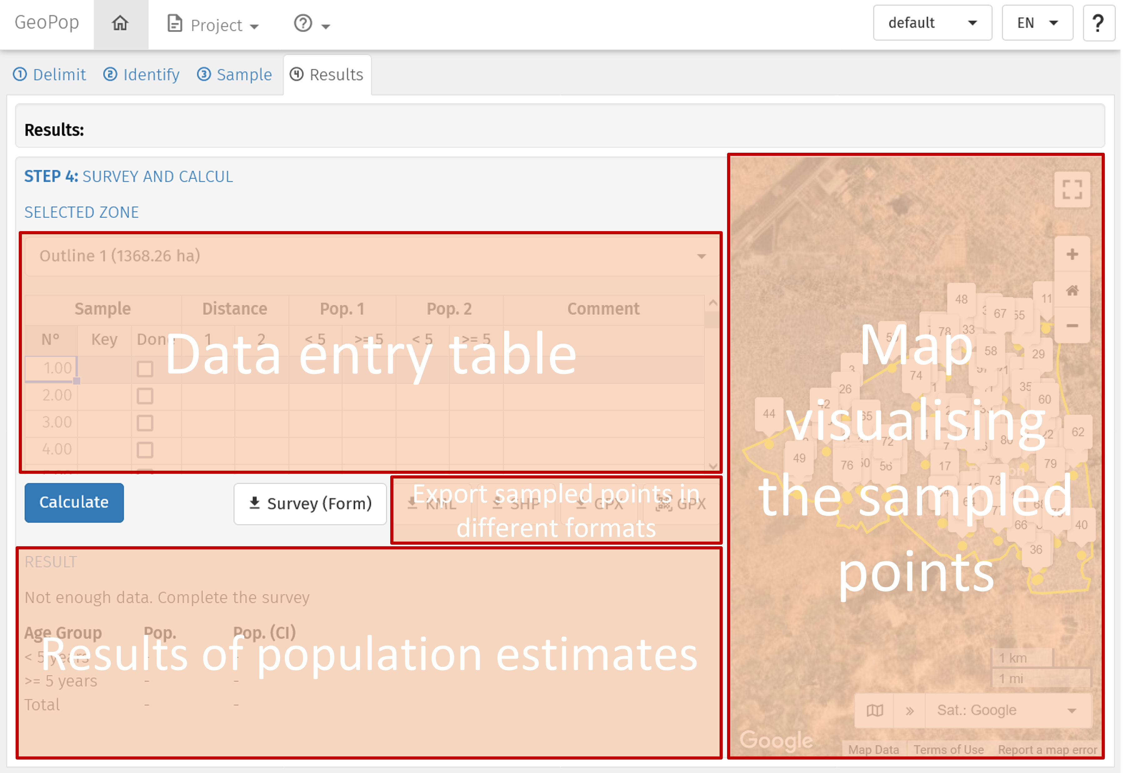Check Done box for sample 3.00
This screenshot has width=1127, height=773.
[x=145, y=423]
